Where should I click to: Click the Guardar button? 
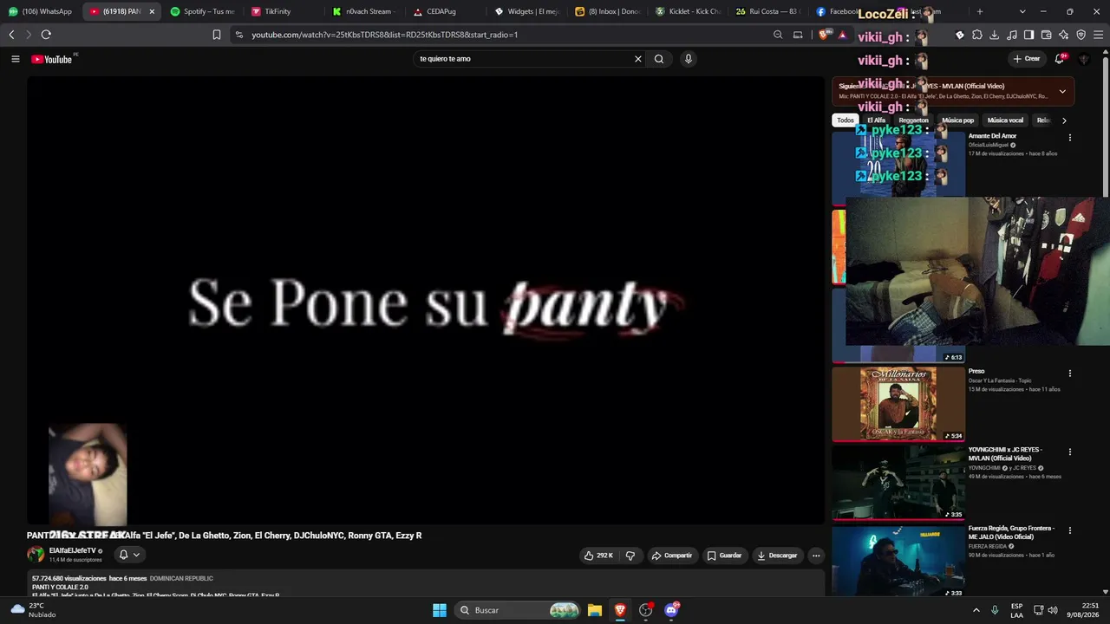(x=724, y=556)
